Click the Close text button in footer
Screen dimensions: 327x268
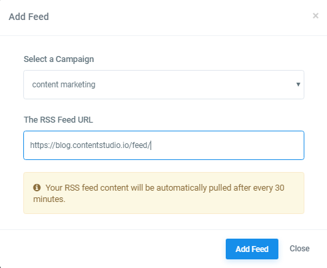300,249
